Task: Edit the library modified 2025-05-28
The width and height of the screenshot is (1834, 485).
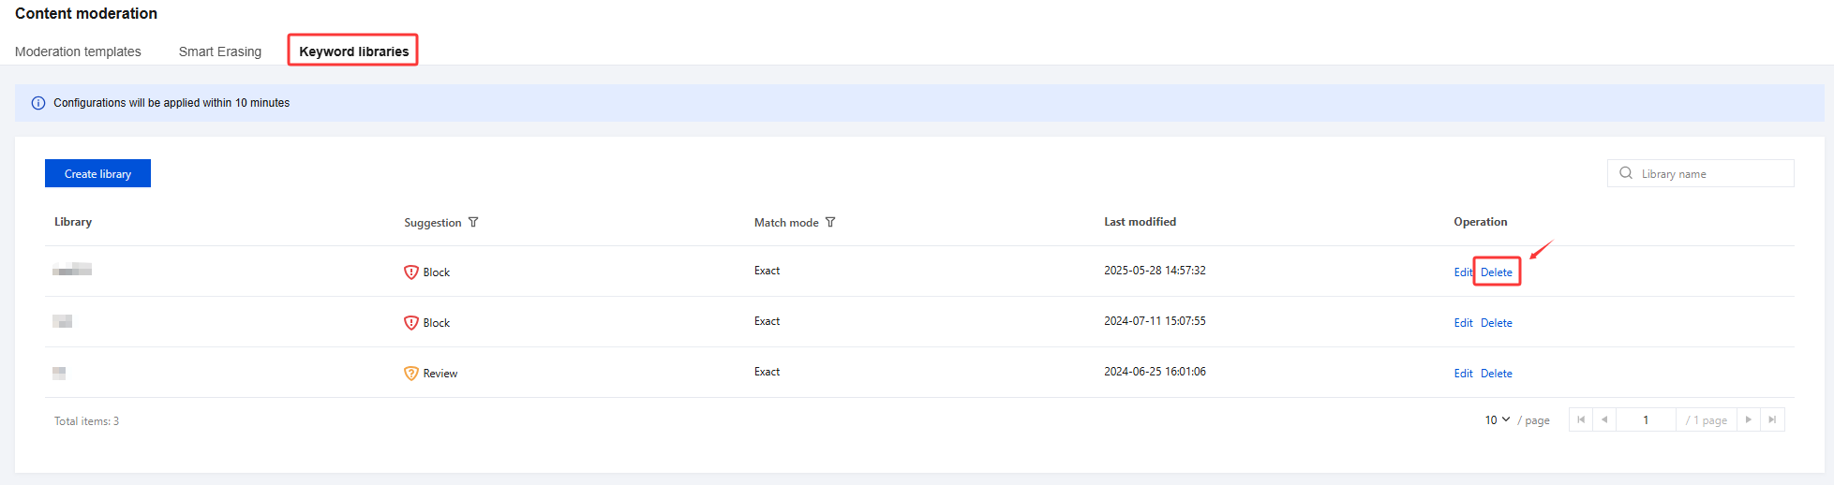Action: tap(1463, 272)
